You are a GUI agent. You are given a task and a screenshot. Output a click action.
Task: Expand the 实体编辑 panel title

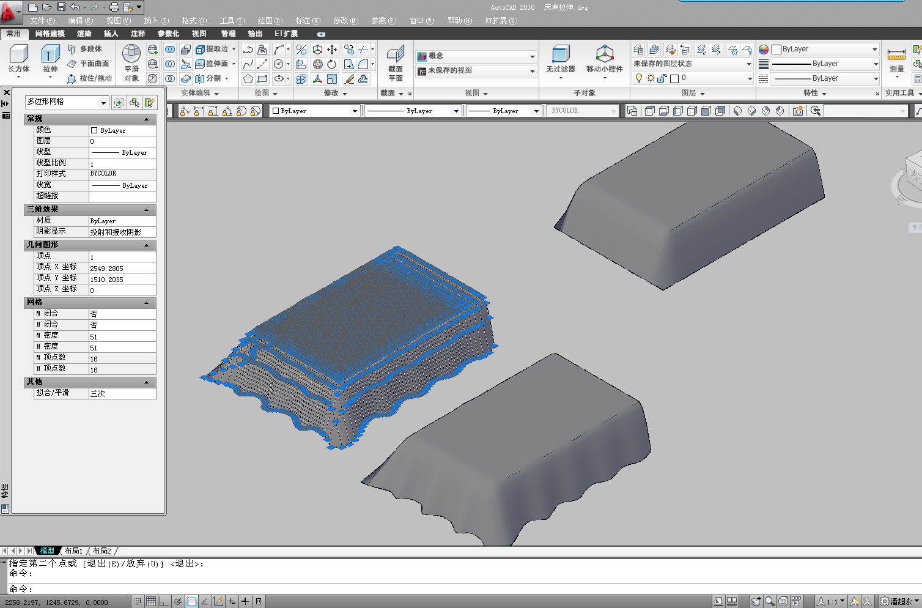point(200,93)
